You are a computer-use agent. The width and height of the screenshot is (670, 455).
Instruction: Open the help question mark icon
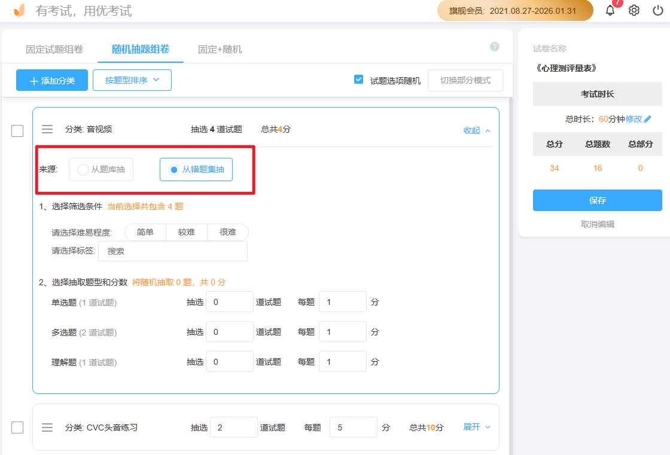pos(494,46)
